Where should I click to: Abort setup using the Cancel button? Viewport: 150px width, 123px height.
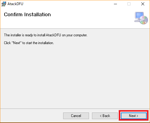click(x=76, y=116)
